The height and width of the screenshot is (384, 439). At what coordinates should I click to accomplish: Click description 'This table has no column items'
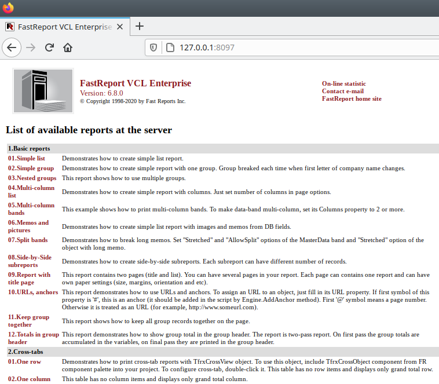[x=155, y=379]
